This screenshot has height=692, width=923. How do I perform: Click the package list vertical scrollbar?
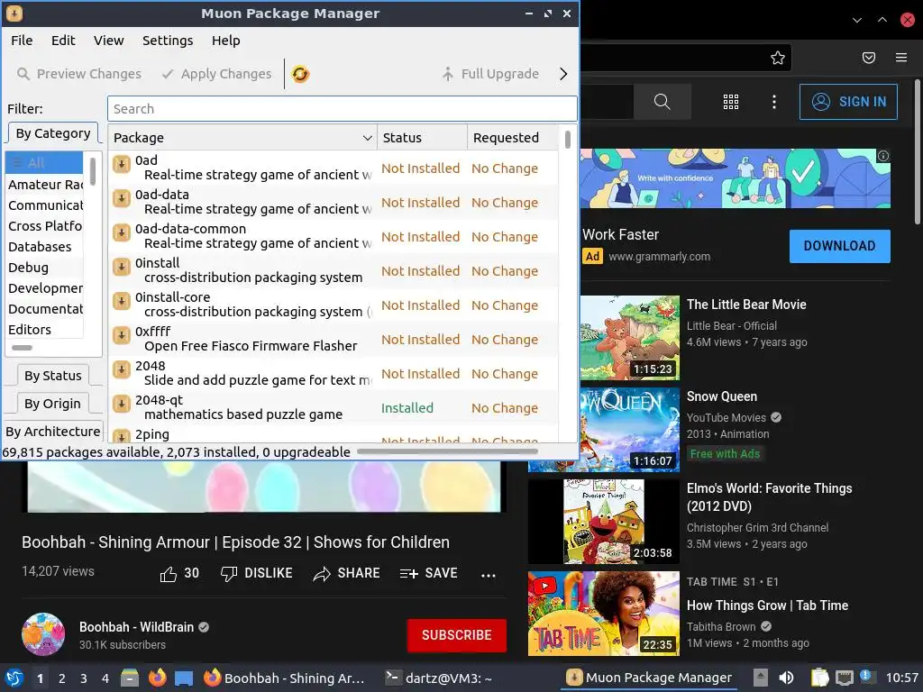[568, 140]
